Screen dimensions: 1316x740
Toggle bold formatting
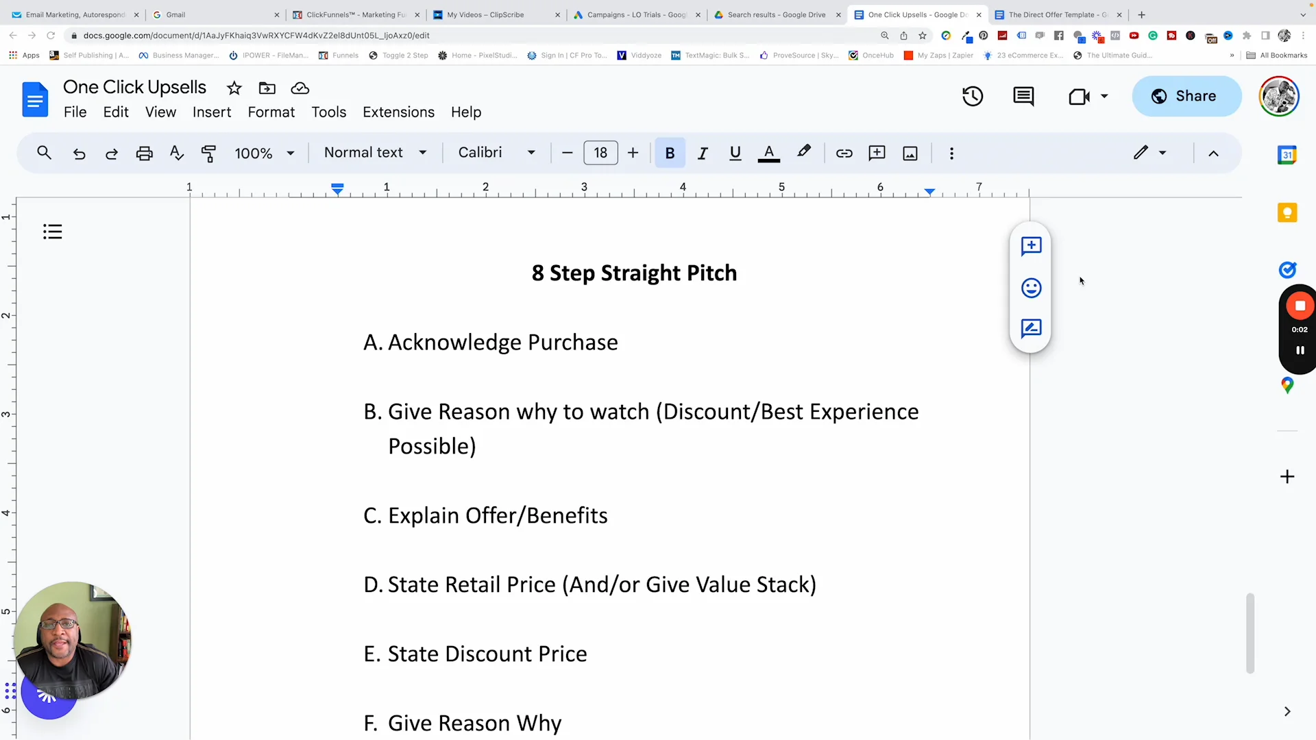click(x=670, y=153)
